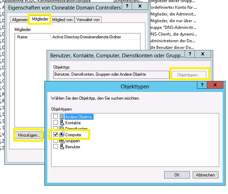228x194 pixels.
Task: Confirm Objekttypen dialog with OK
Action: (177, 175)
